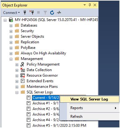
Task: Click the Archive #2 log icon
Action: pyautogui.click(x=29, y=109)
